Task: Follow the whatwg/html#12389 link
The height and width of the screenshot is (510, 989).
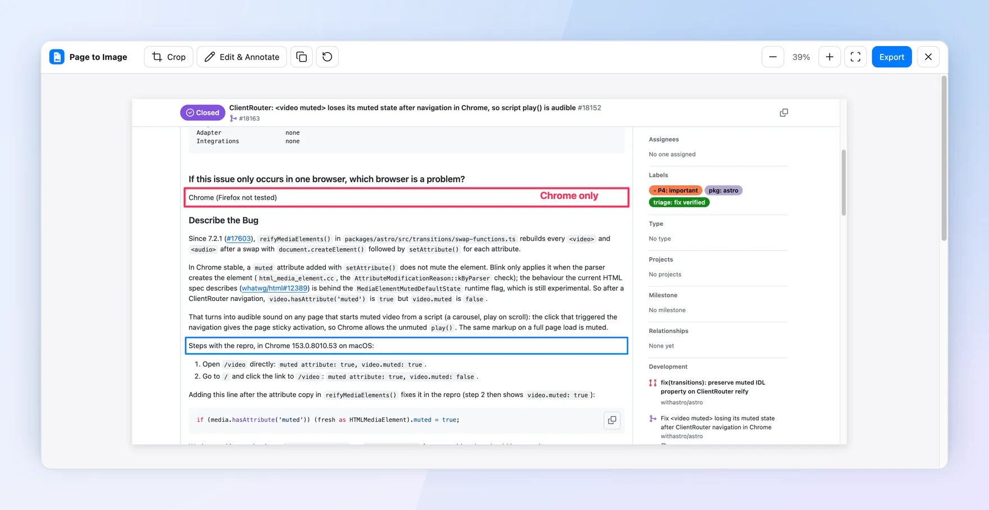Action: (x=275, y=288)
